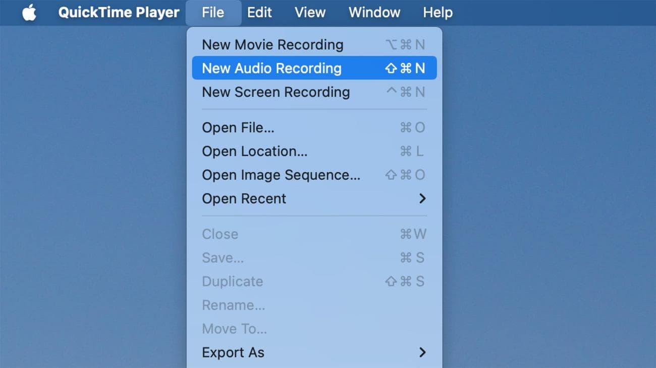Open the Edit menu

point(259,13)
